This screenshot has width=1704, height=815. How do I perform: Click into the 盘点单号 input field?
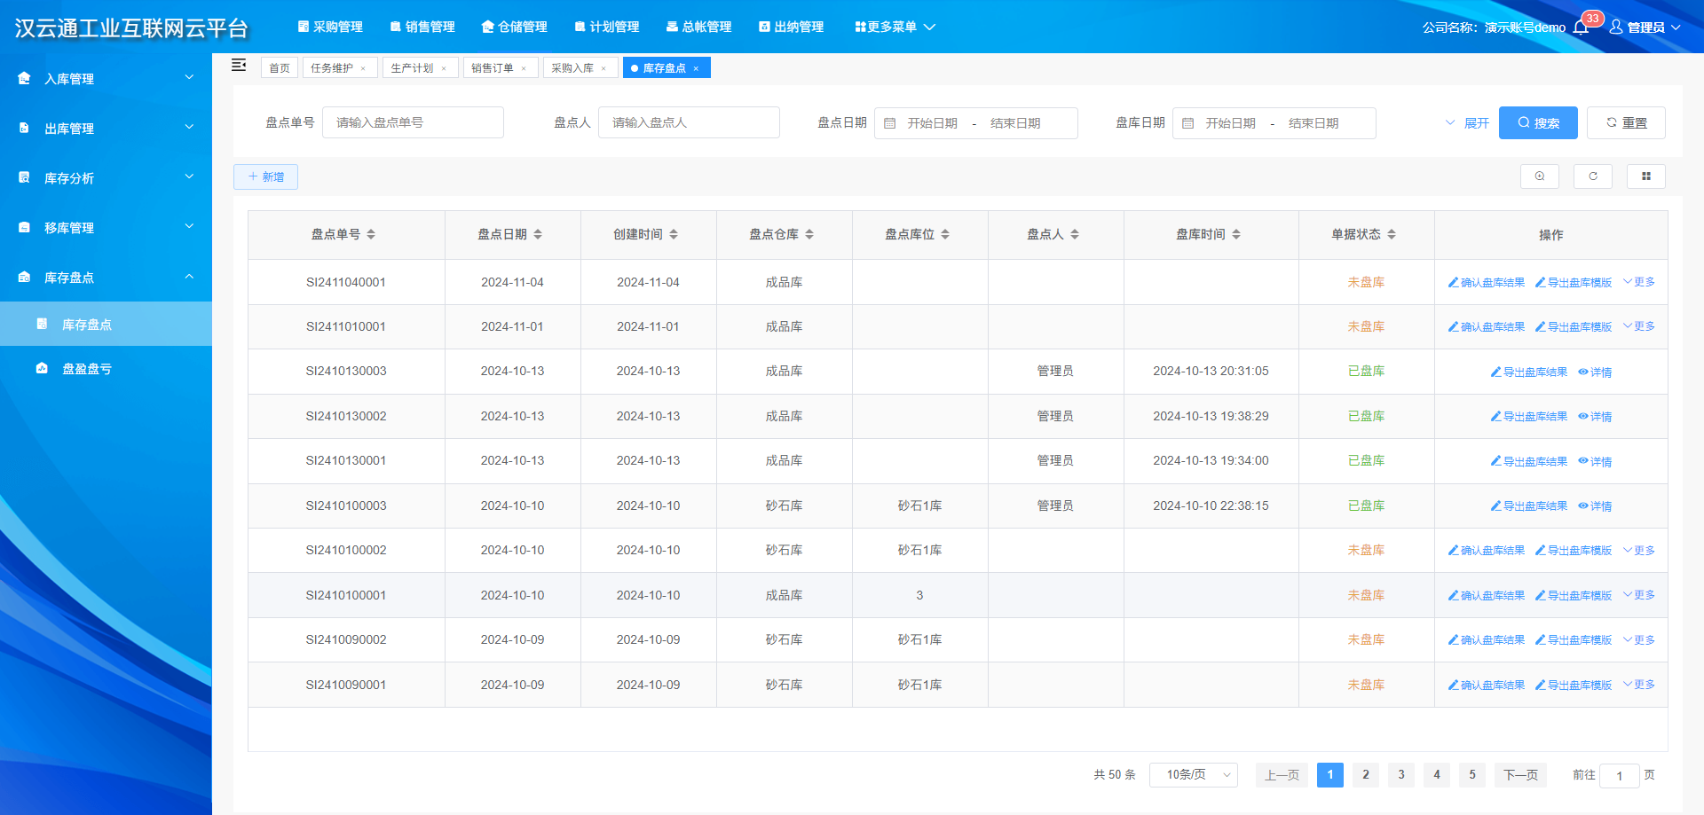click(413, 122)
